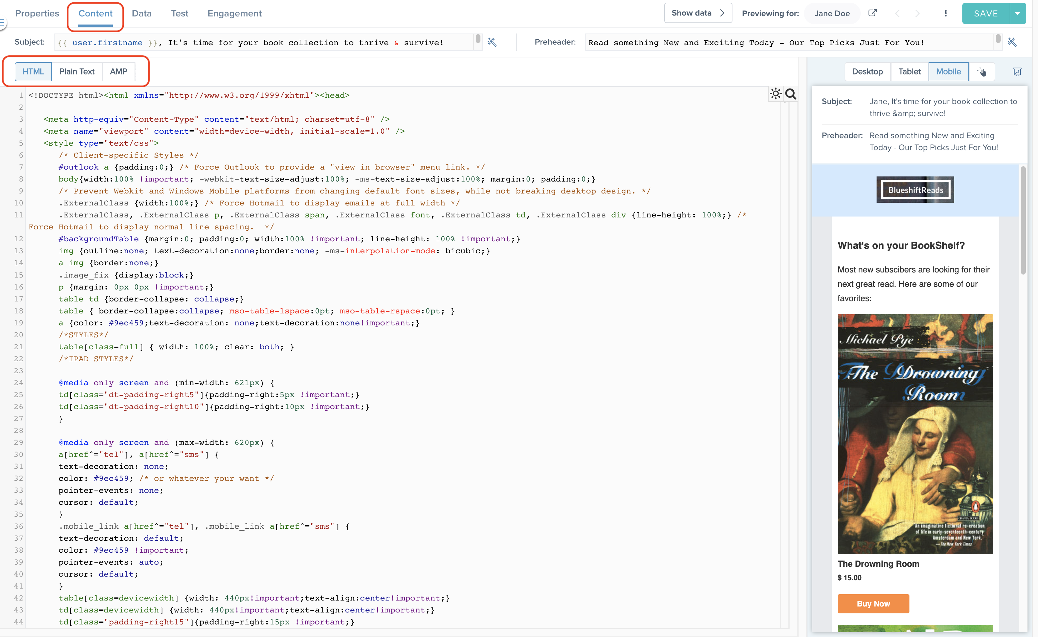Screen dimensions: 1038x637
Task: Toggle the code editor theme icon
Action: [776, 94]
